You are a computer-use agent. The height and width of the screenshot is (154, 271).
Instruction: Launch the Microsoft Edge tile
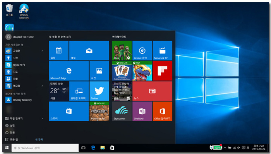pos(69,71)
